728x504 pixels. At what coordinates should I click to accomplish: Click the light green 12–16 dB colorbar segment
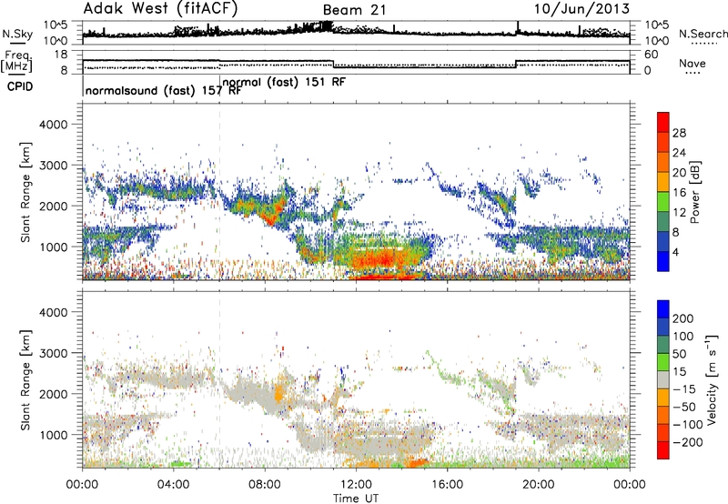pyautogui.click(x=663, y=202)
